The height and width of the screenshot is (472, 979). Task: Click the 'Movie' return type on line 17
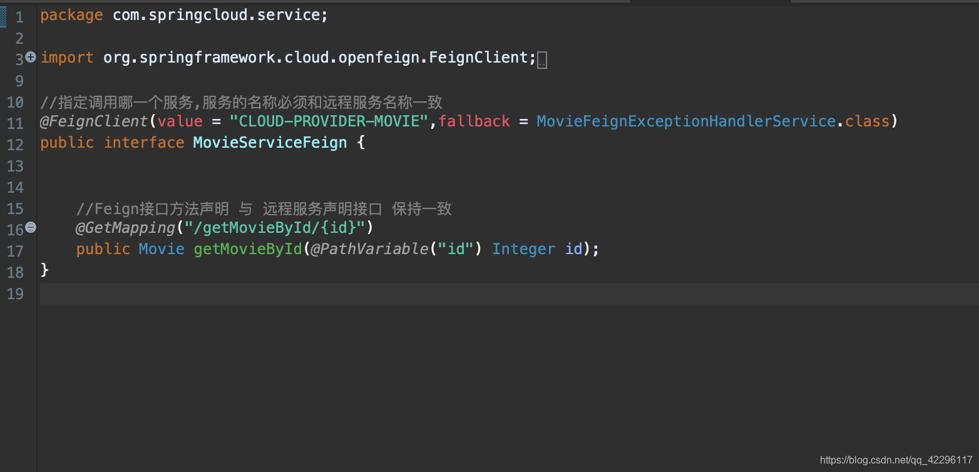coord(161,249)
